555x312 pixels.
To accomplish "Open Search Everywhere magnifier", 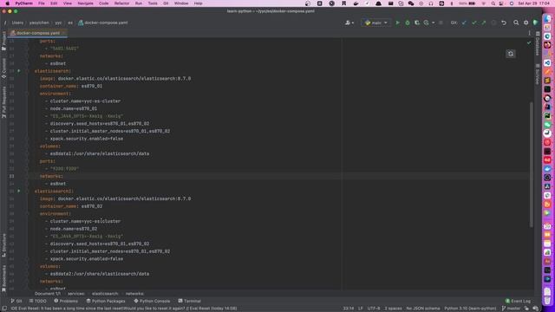I will pyautogui.click(x=516, y=23).
